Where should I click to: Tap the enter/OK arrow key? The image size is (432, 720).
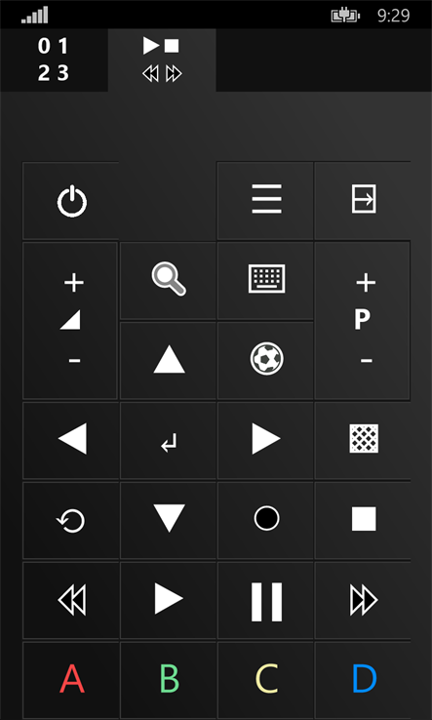(169, 445)
